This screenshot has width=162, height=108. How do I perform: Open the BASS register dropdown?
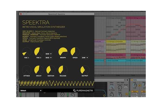click(x=48, y=58)
